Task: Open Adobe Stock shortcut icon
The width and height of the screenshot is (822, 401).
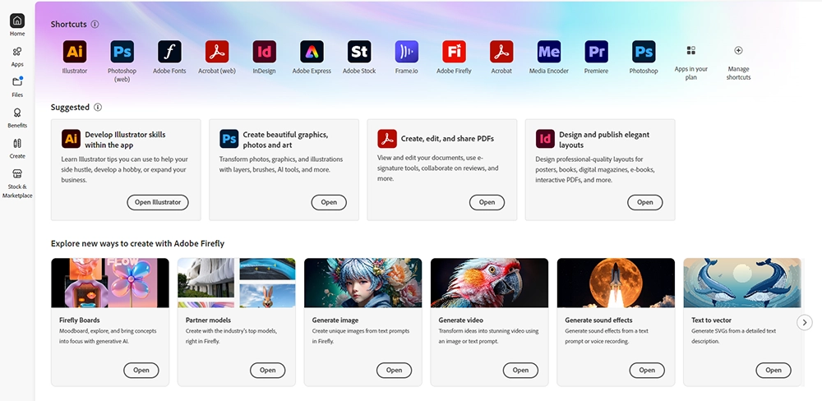Action: (359, 52)
